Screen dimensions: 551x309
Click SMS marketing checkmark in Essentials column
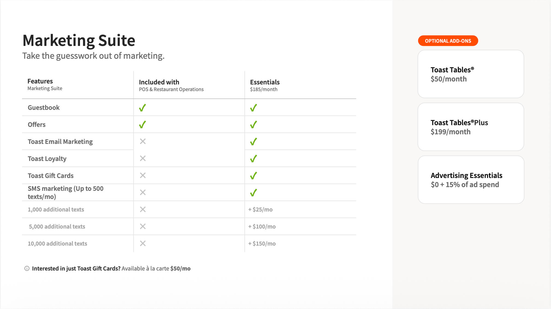[253, 193]
